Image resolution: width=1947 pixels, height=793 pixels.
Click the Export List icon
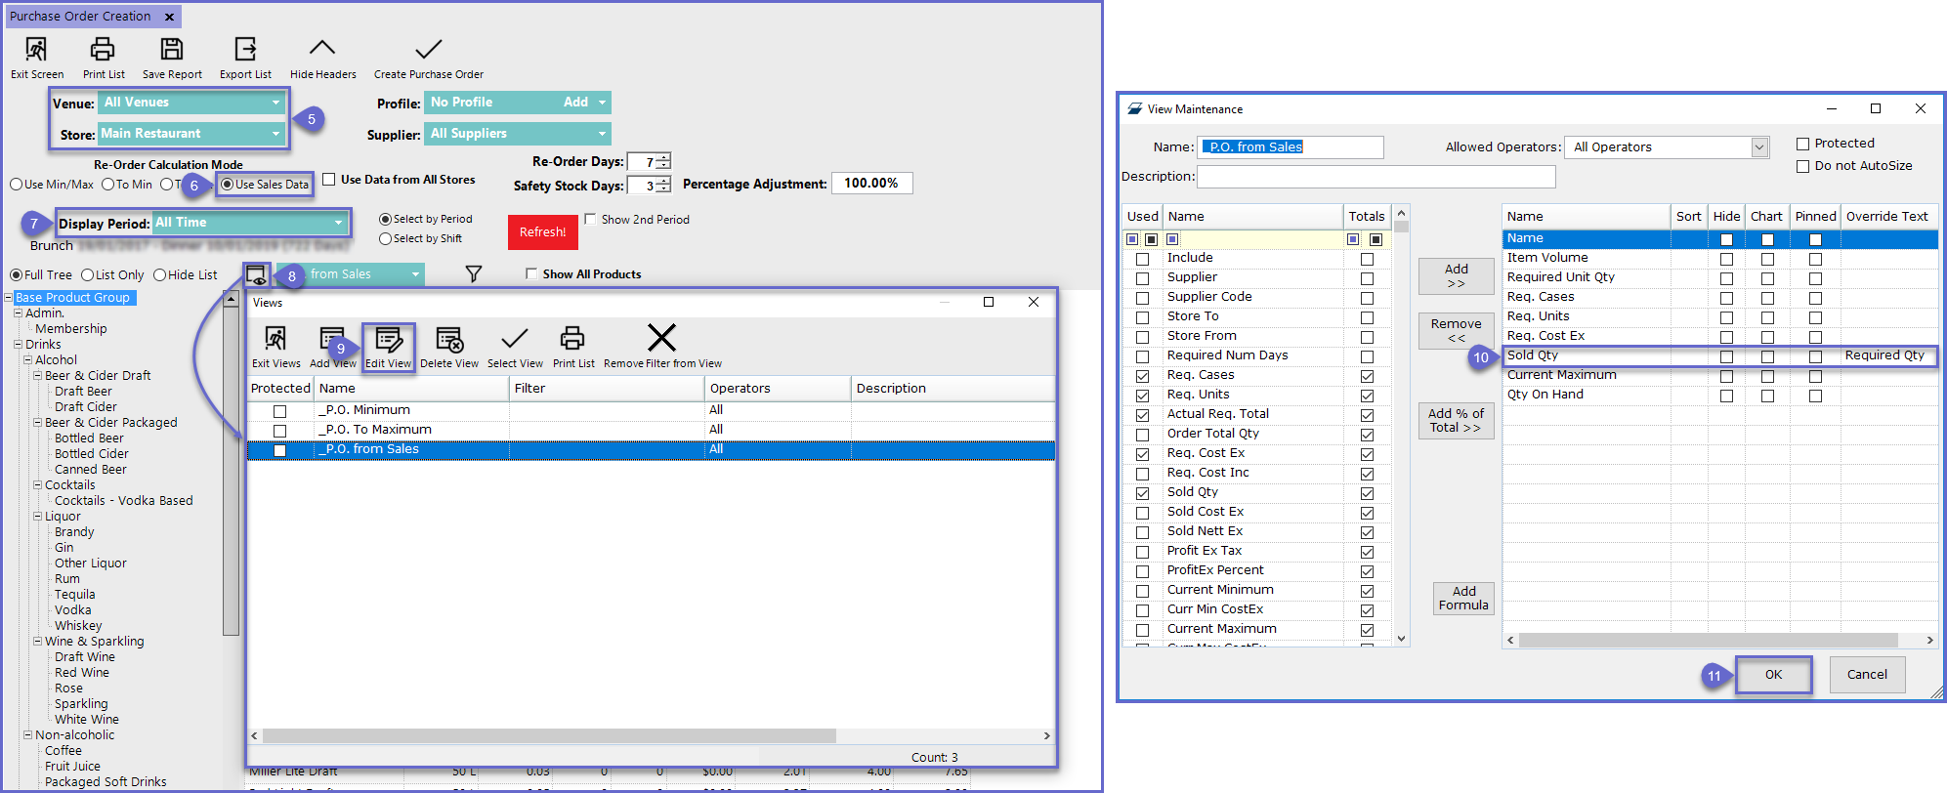[x=245, y=49]
